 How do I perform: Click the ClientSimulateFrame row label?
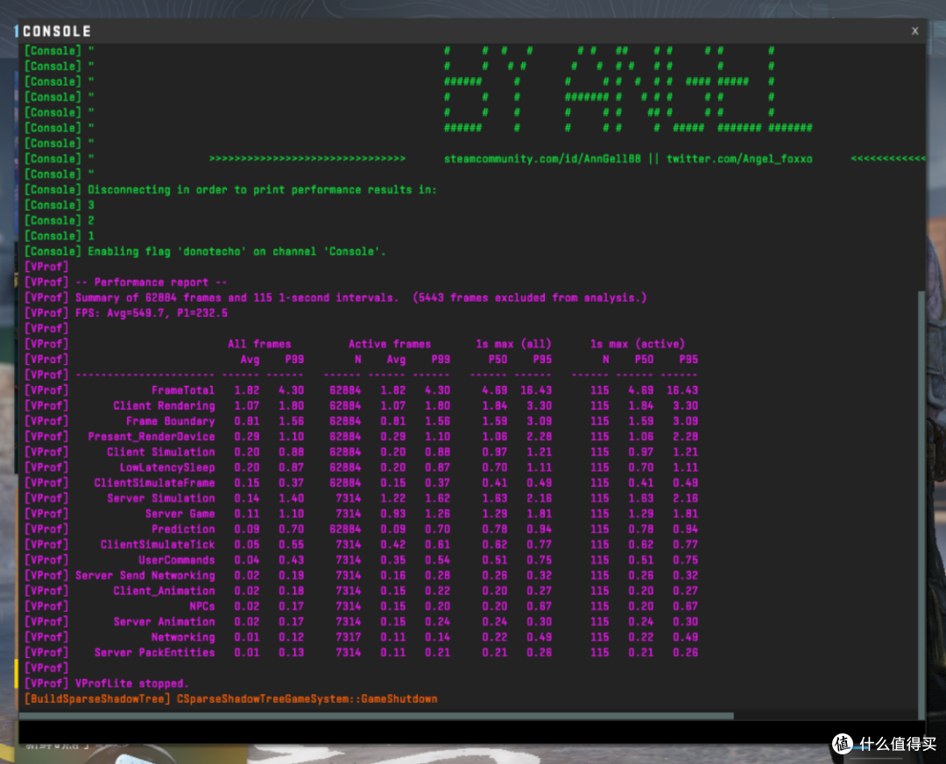(x=154, y=483)
